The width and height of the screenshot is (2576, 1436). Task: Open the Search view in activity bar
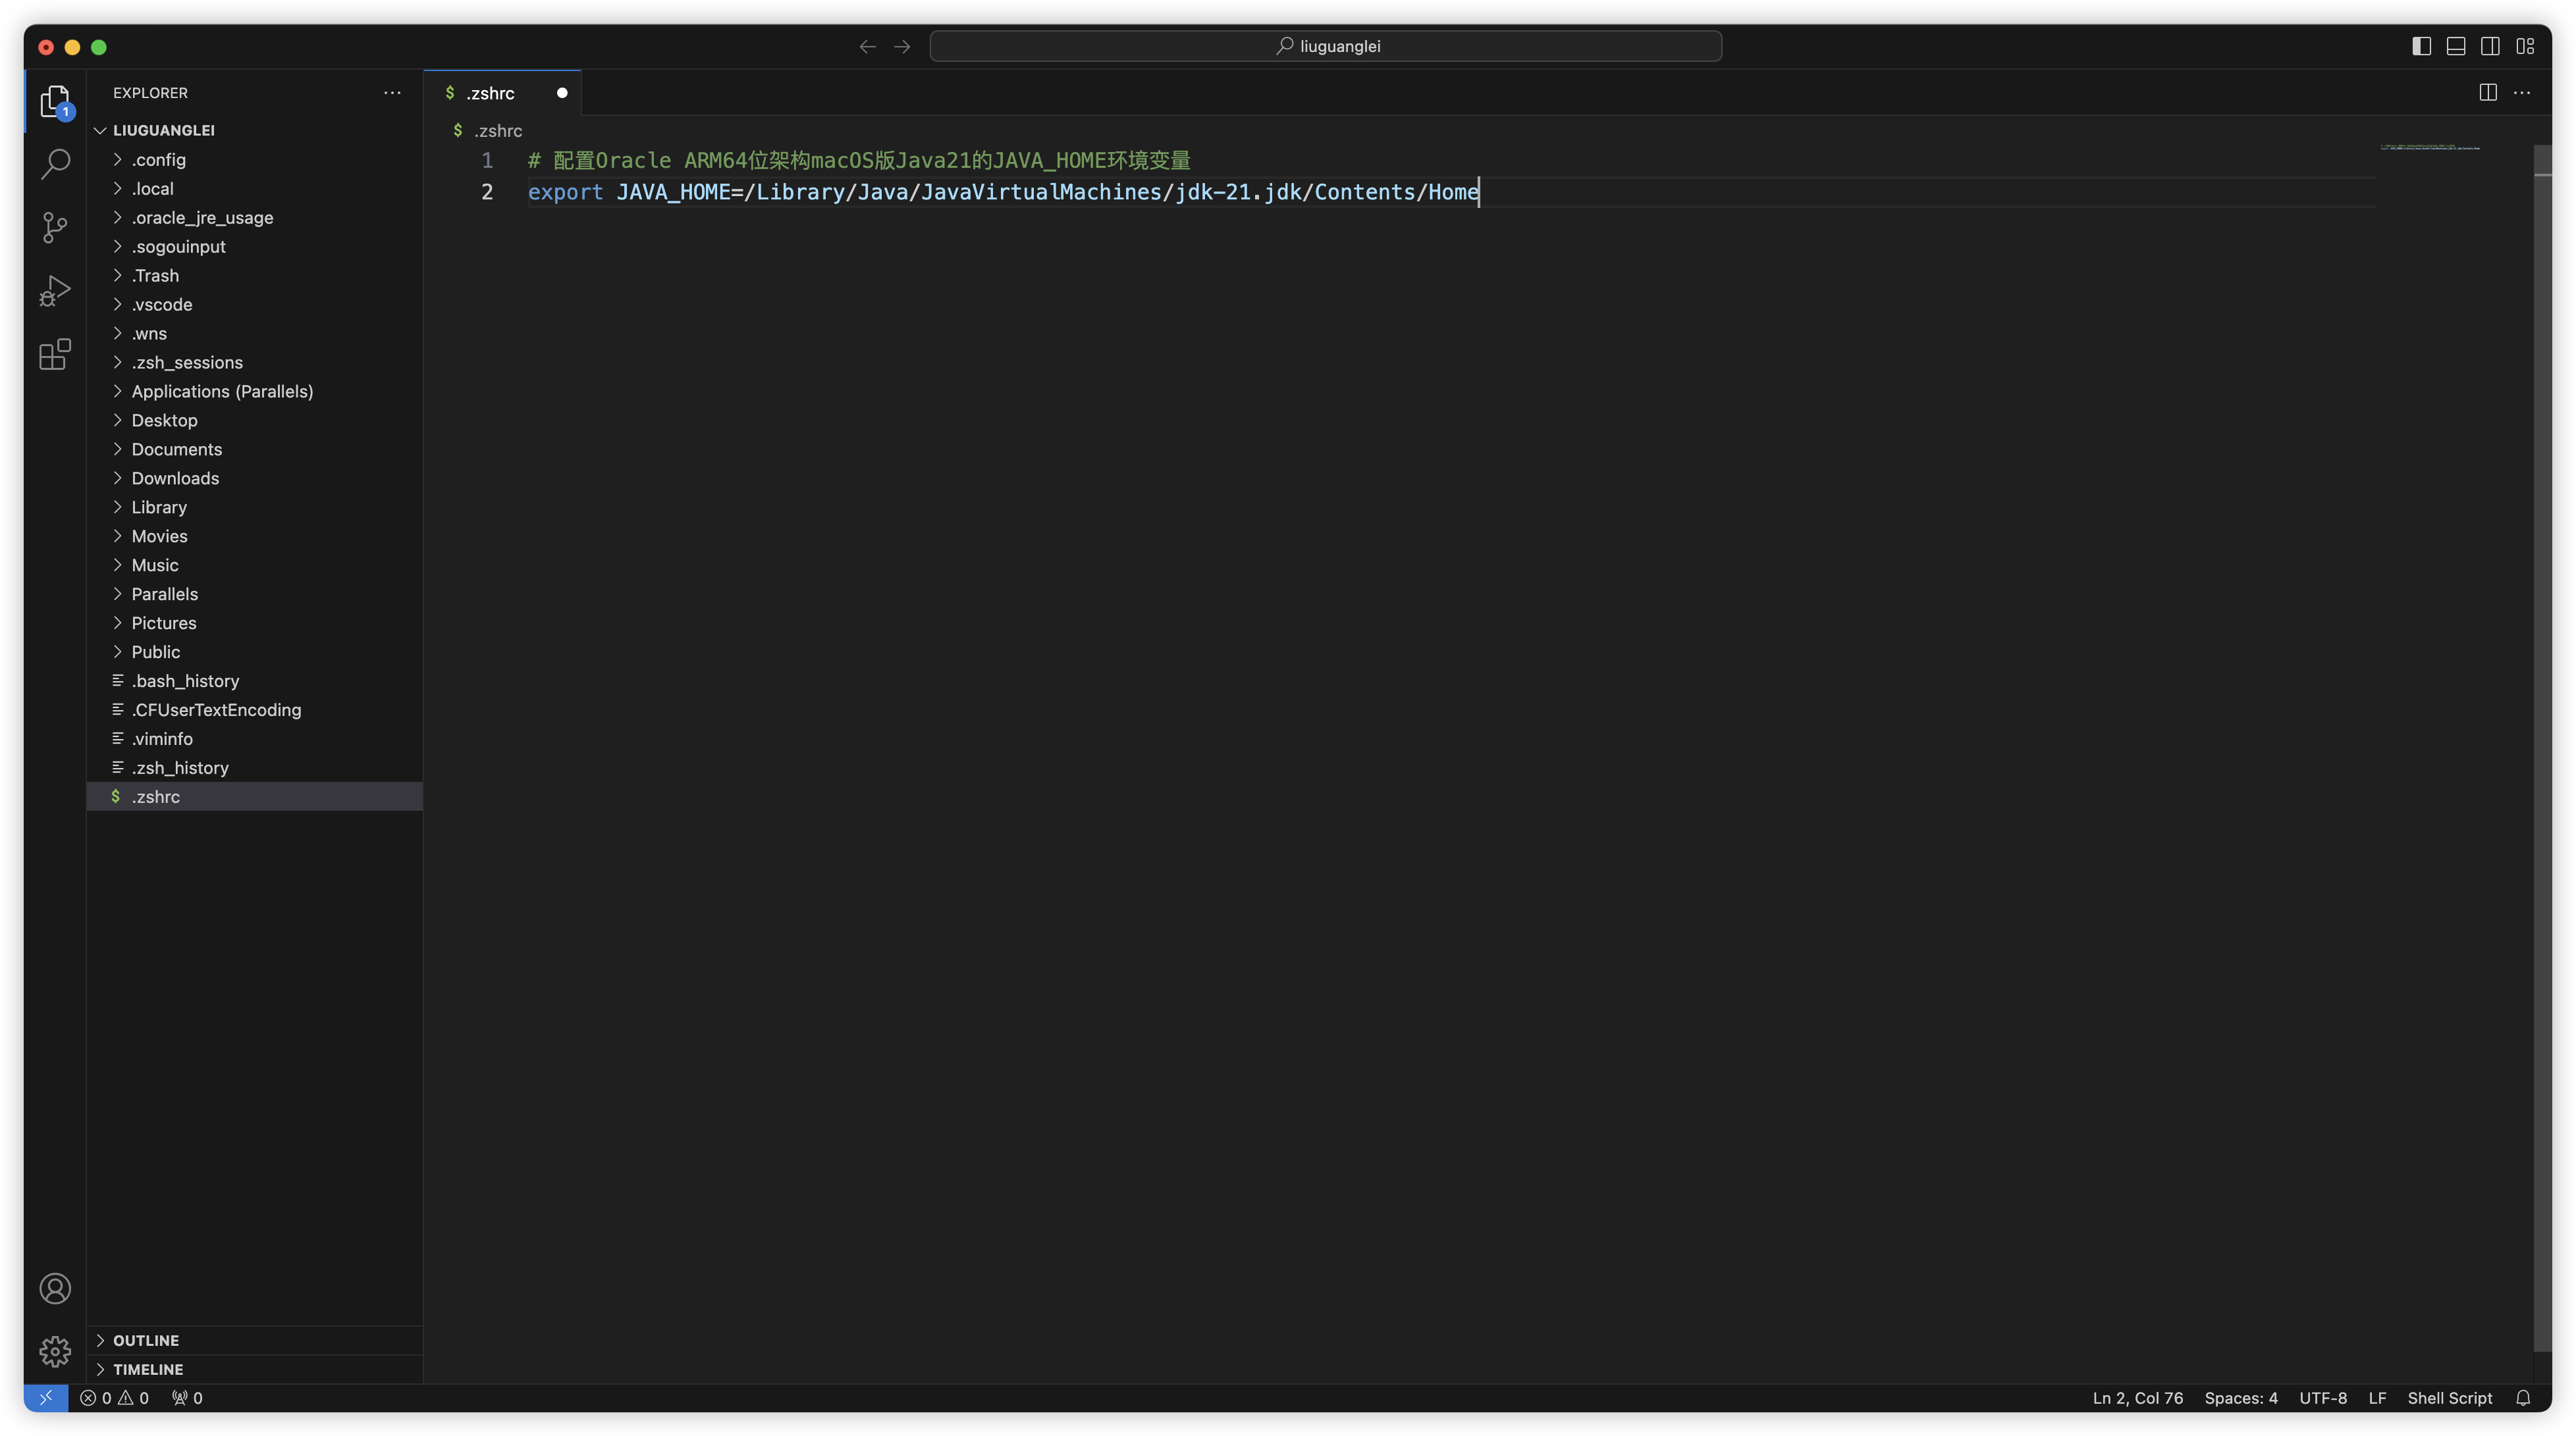[x=55, y=164]
